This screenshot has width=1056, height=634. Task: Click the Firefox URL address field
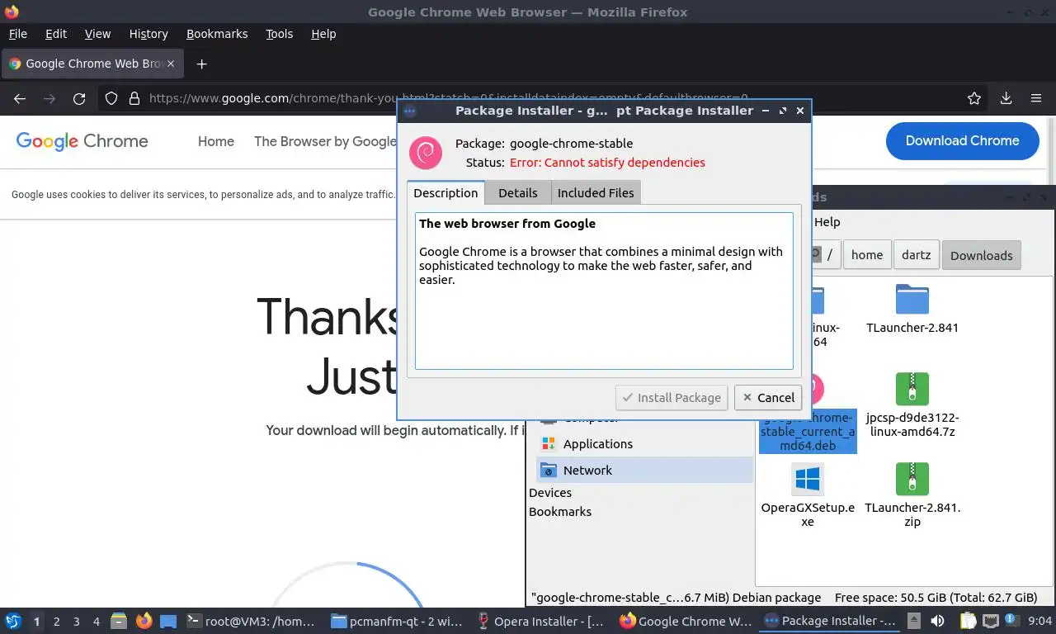tap(544, 98)
